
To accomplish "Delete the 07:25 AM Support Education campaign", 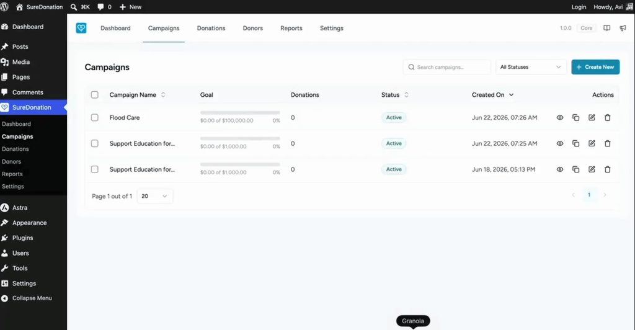I will click(x=608, y=143).
